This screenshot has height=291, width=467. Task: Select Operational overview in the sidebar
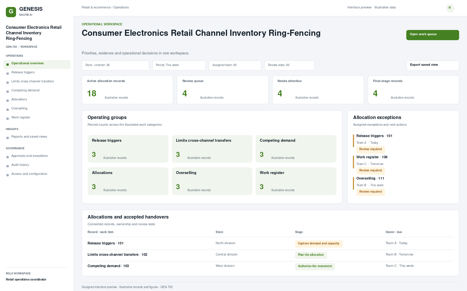click(x=37, y=64)
